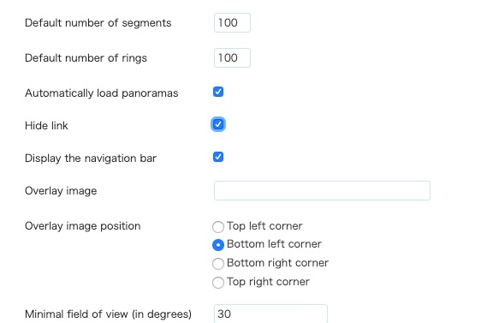This screenshot has width=493, height=323.
Task: Click the Bottom right corner label text
Action: (277, 263)
